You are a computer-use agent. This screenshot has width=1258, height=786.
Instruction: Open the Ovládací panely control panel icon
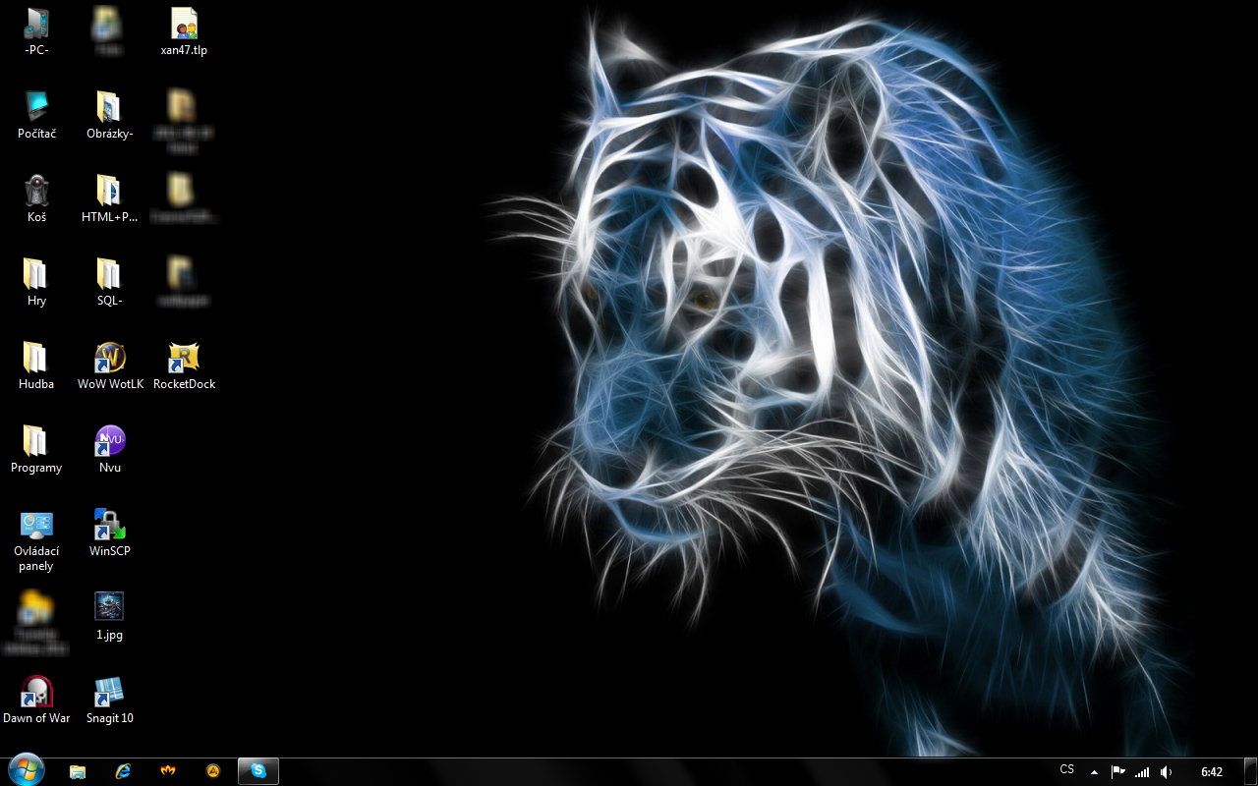(x=36, y=527)
